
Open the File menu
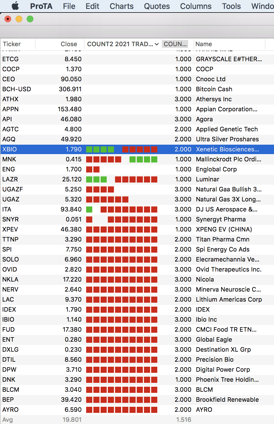69,6
